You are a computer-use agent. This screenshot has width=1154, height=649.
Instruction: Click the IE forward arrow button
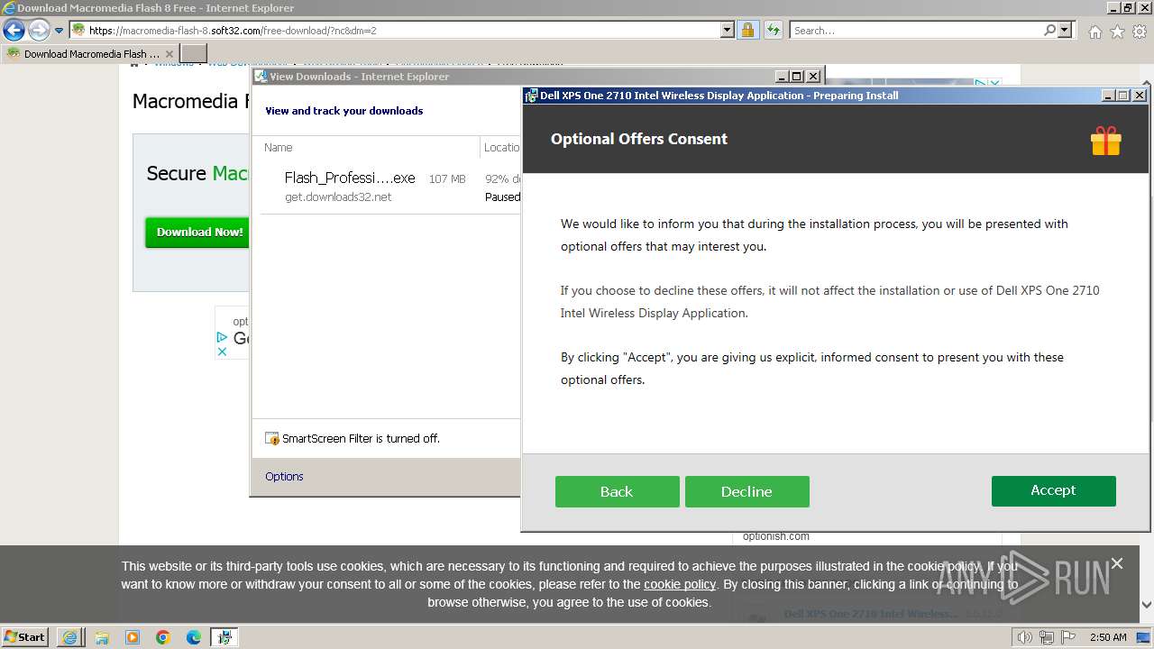(39, 30)
